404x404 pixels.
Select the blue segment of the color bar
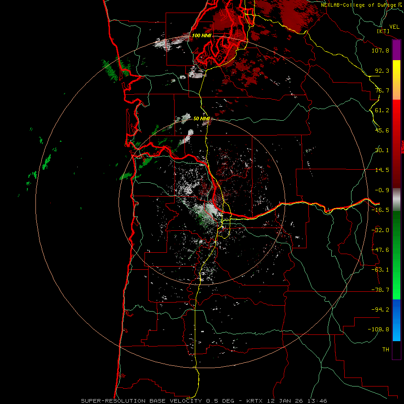[396, 320]
